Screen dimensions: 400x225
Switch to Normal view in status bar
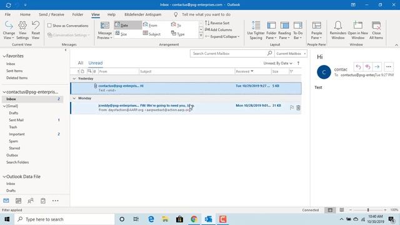click(330, 210)
